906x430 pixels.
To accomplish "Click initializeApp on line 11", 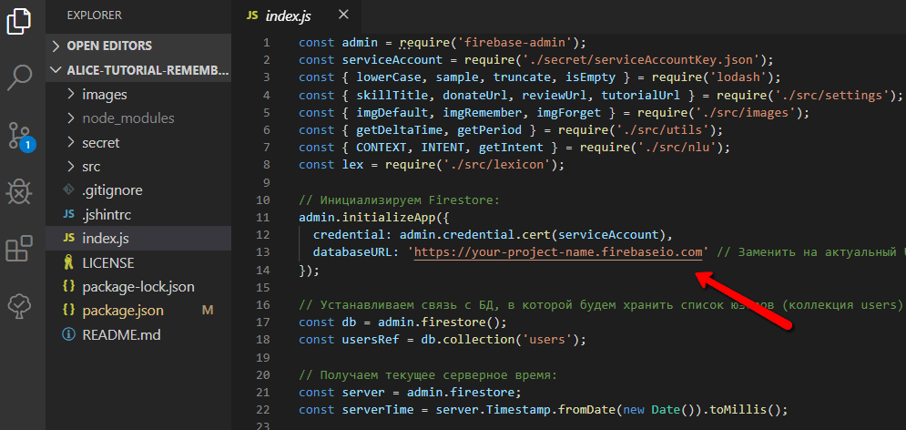I will 388,218.
